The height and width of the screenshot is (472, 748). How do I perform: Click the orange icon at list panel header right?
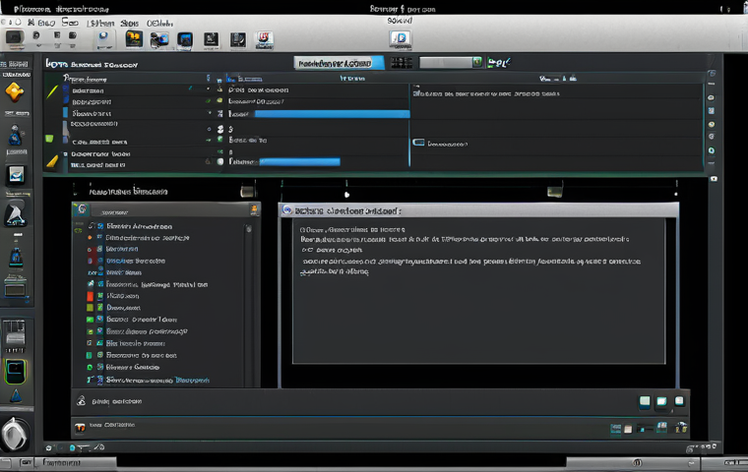[x=254, y=209]
